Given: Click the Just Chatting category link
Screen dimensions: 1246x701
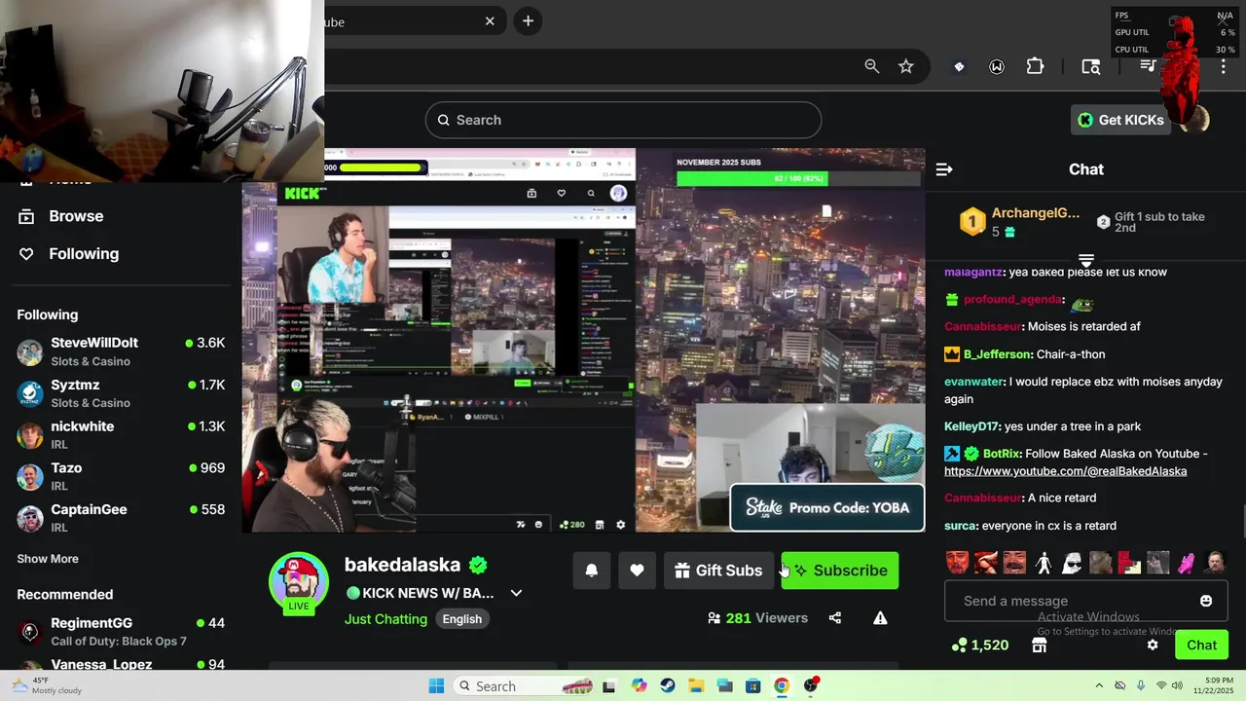Looking at the screenshot, I should pos(385,619).
